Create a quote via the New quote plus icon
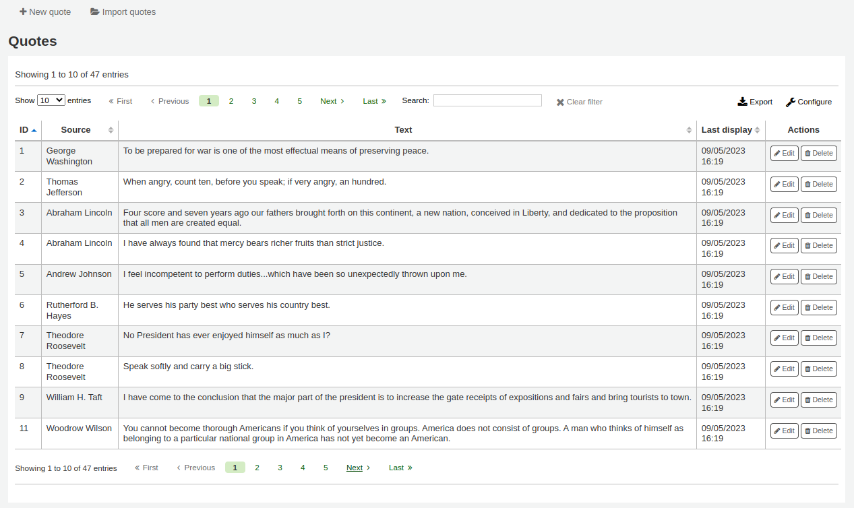854x508 pixels. pos(23,11)
